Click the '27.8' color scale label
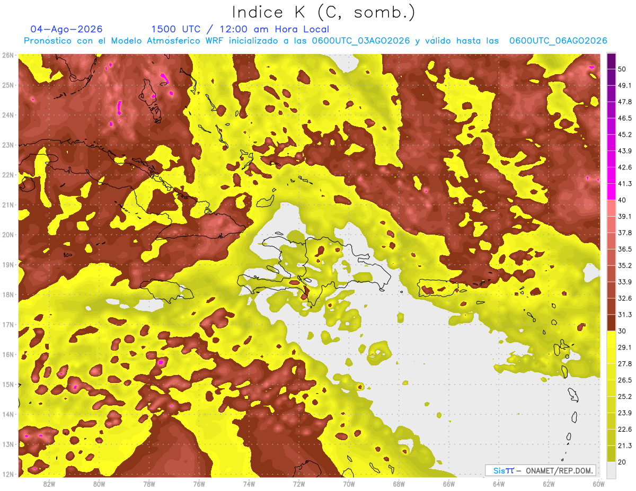Viewport: 636px width, 491px height. [x=625, y=363]
